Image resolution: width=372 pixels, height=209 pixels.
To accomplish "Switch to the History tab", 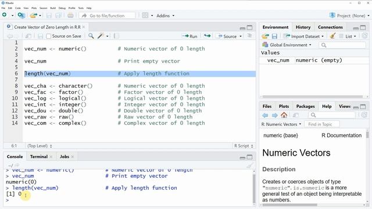I will click(x=303, y=27).
